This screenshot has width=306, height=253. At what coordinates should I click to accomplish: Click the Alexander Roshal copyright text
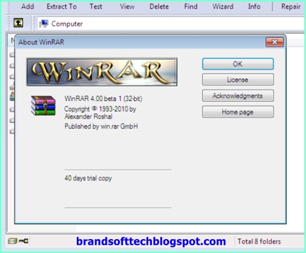pyautogui.click(x=100, y=113)
